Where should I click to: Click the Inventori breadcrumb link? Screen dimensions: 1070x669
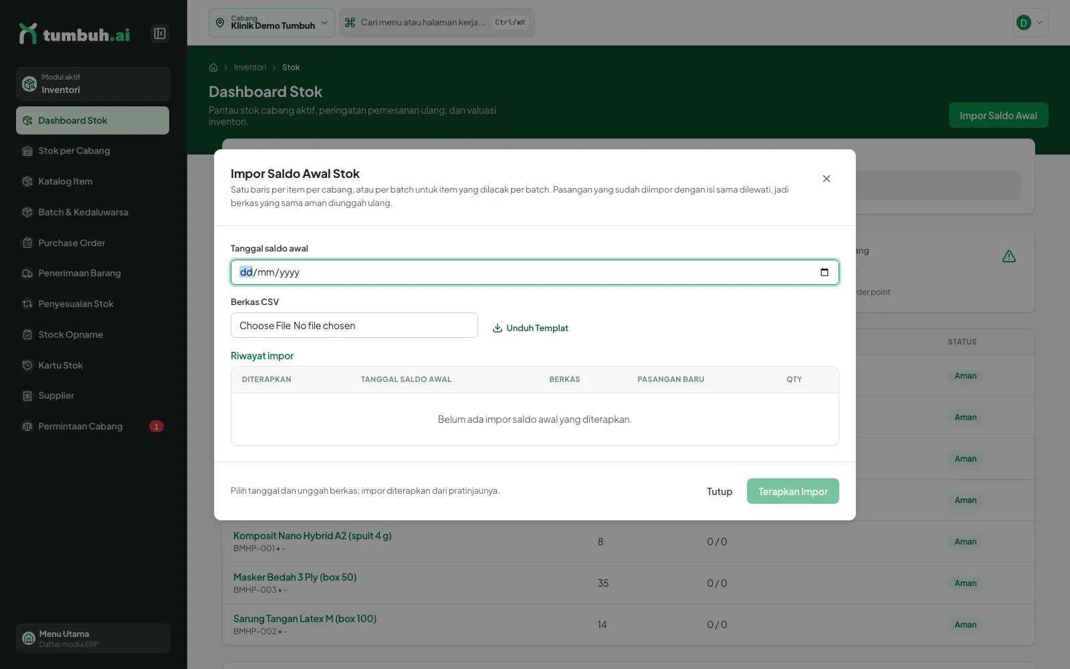(249, 68)
